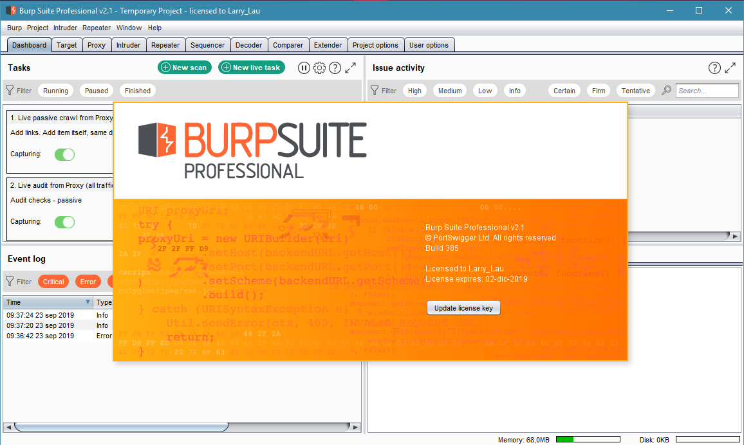Focus the Issue activity Search field
Screen dimensions: 744x445
[707, 91]
